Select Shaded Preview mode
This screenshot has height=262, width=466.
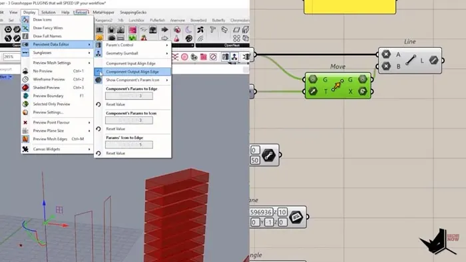[57, 88]
